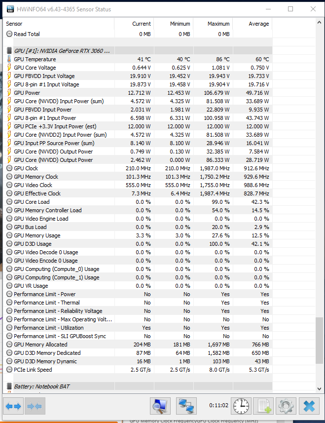
Task: Select GPU Core (NVVDD2) Input Power row
Action: pos(138,135)
